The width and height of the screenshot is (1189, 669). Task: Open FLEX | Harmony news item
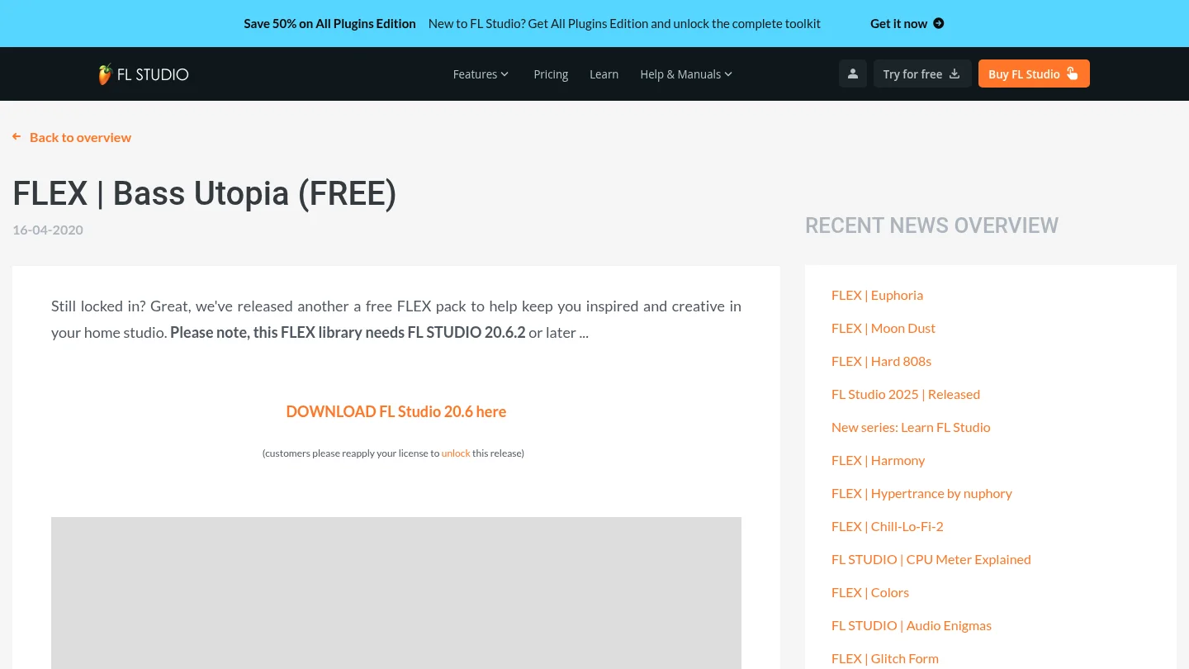(x=878, y=460)
